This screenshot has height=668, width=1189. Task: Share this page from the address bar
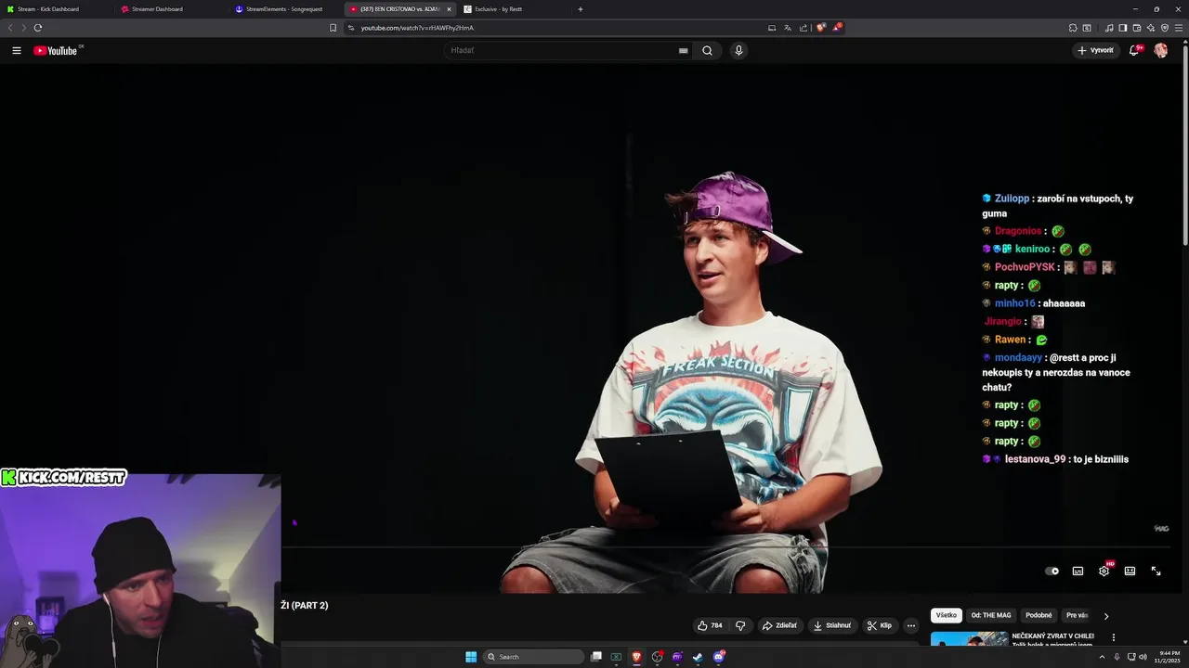pyautogui.click(x=804, y=28)
